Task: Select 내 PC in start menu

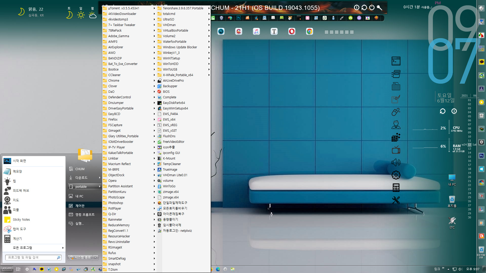Action: [85, 196]
